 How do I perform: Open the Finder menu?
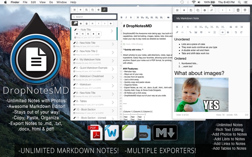15,2
